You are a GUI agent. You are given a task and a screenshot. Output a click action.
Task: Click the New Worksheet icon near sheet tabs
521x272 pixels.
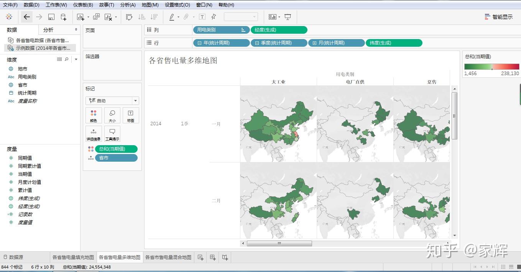click(x=200, y=257)
